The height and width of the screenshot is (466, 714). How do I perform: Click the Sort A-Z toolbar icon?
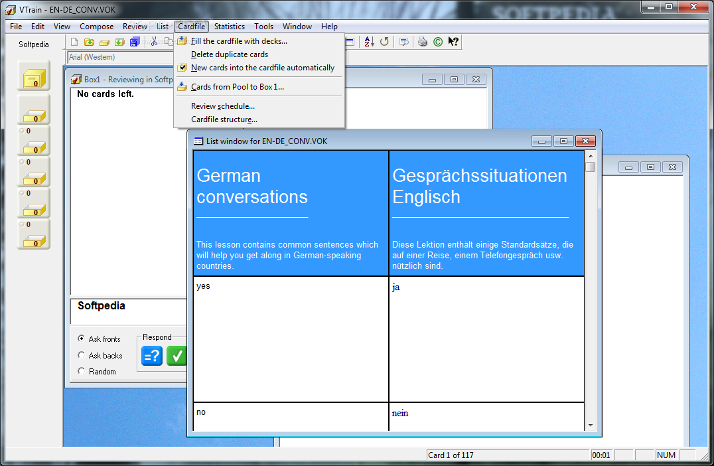370,42
